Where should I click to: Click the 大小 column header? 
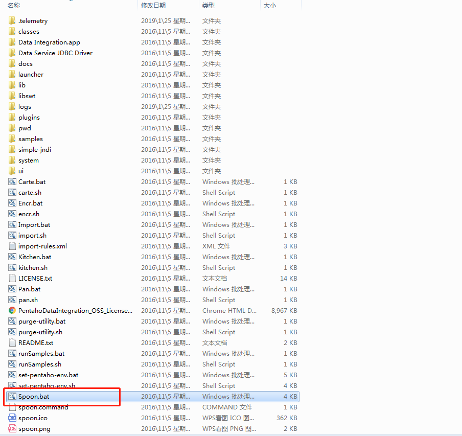(x=269, y=5)
